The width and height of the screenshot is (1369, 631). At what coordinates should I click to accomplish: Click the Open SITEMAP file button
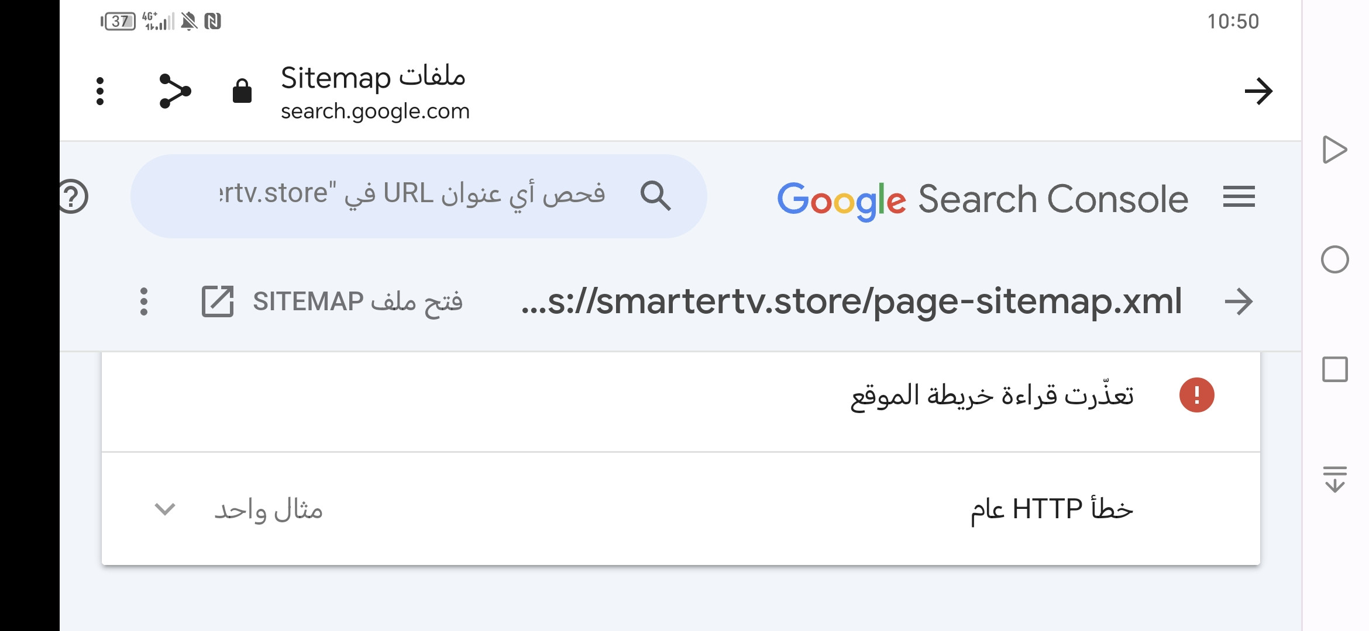tap(357, 302)
